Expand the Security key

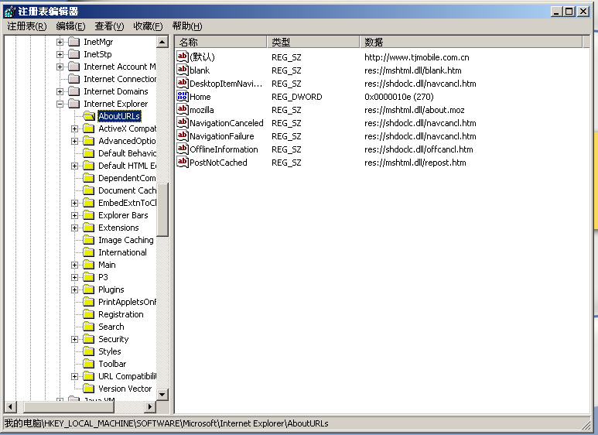pos(75,339)
